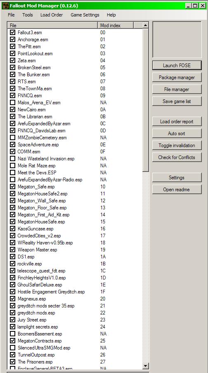Select Hostile Engagement Greyditch.esp entry
The image size is (208, 373).
coord(51,292)
